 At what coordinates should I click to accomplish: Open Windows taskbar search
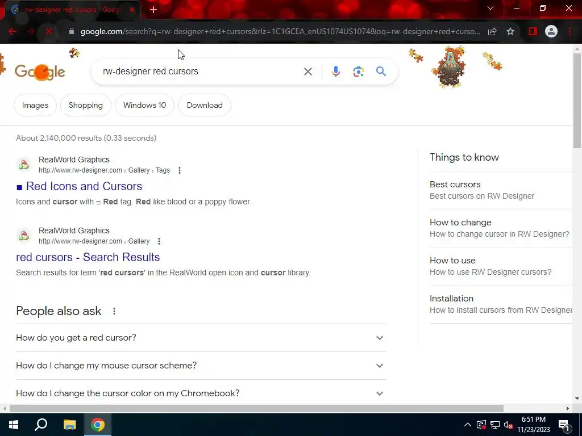[41, 425]
